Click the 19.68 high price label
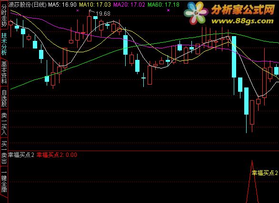 [103, 14]
